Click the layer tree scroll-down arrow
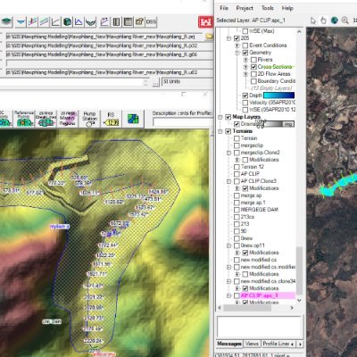Screen dimensions: 357x357 point(299,301)
